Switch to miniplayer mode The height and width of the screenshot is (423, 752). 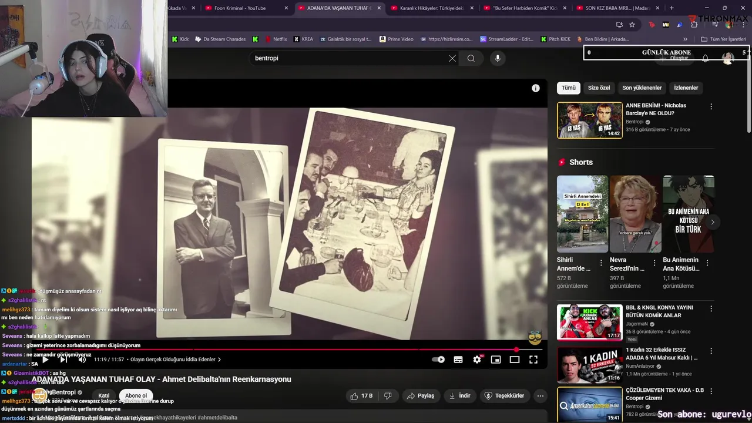click(x=496, y=360)
